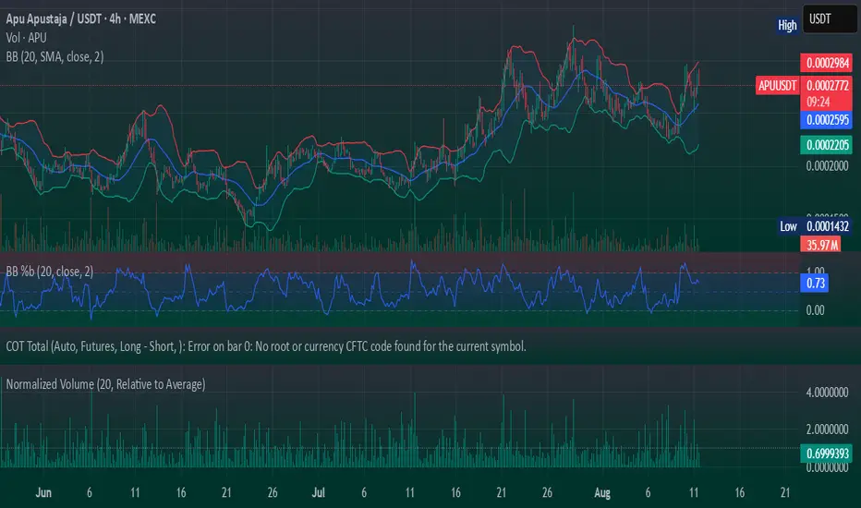
Task: Select the green 0.0002205 lower band label
Action: pos(825,144)
